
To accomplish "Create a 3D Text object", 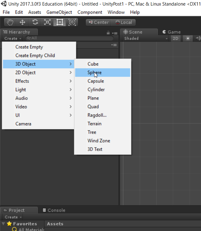I will 103,149.
